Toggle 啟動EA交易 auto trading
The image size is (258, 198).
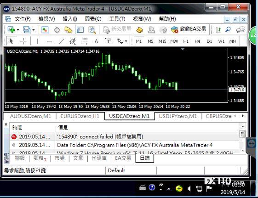point(189,29)
